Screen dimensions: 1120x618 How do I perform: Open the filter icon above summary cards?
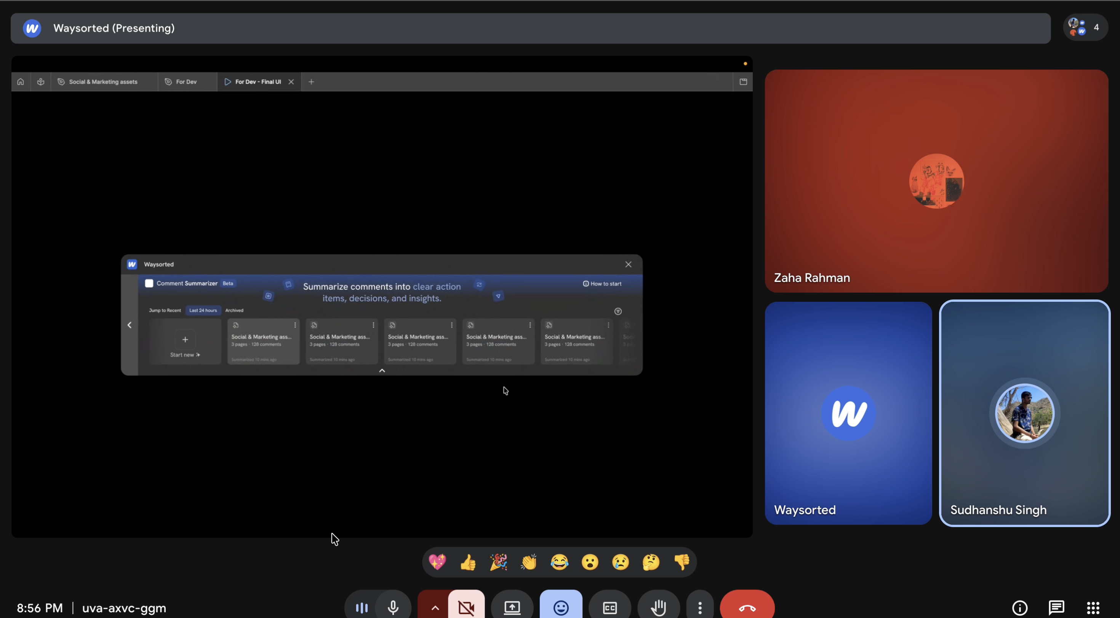[618, 311]
